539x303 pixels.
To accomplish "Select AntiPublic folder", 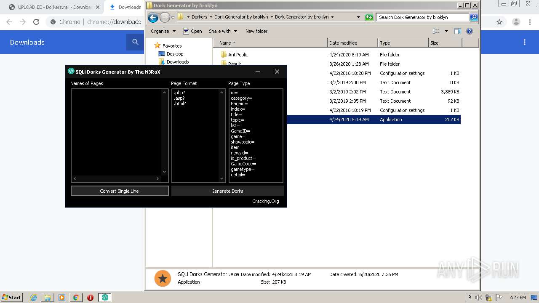I will 238,55.
